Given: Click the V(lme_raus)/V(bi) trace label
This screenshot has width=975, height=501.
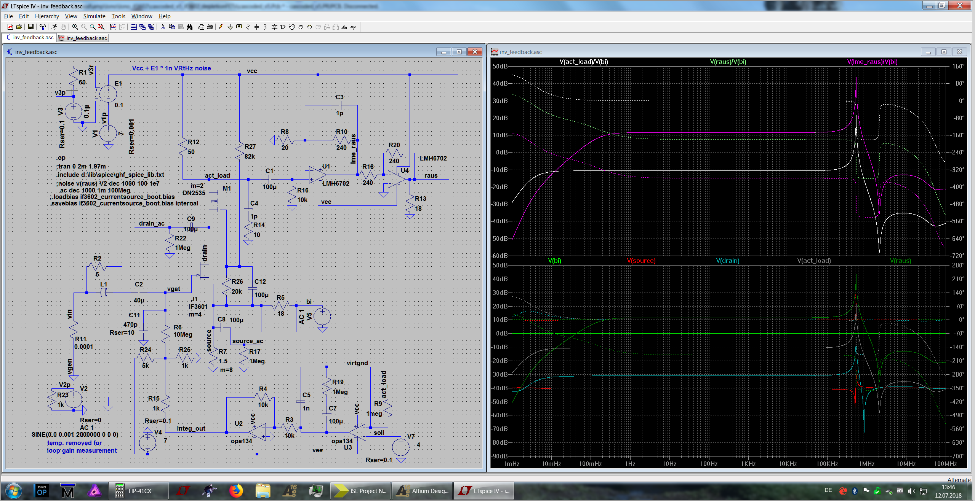Looking at the screenshot, I should tap(872, 62).
